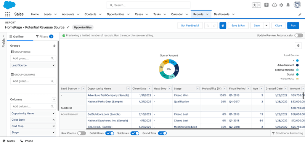The image size is (305, 145).
Task: Delete all groups with trash icon
Action: (x=54, y=46)
